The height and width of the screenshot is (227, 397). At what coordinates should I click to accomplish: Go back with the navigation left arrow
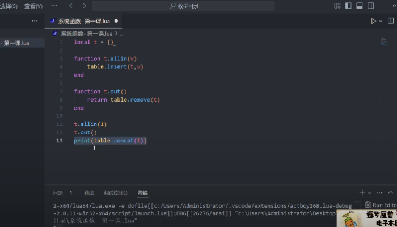click(x=71, y=6)
